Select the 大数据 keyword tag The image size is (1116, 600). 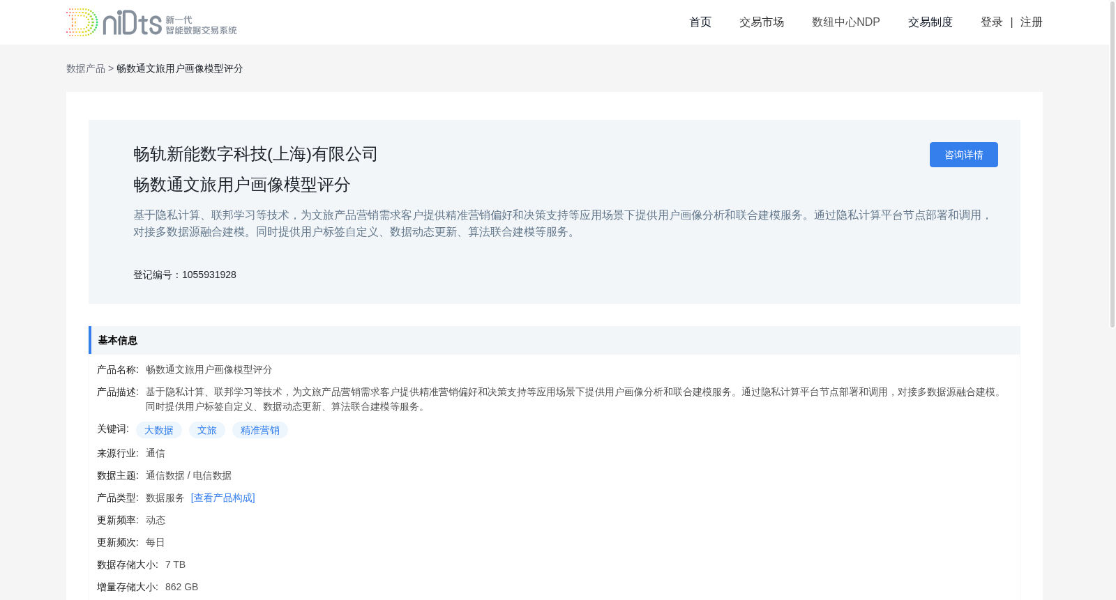(x=159, y=430)
